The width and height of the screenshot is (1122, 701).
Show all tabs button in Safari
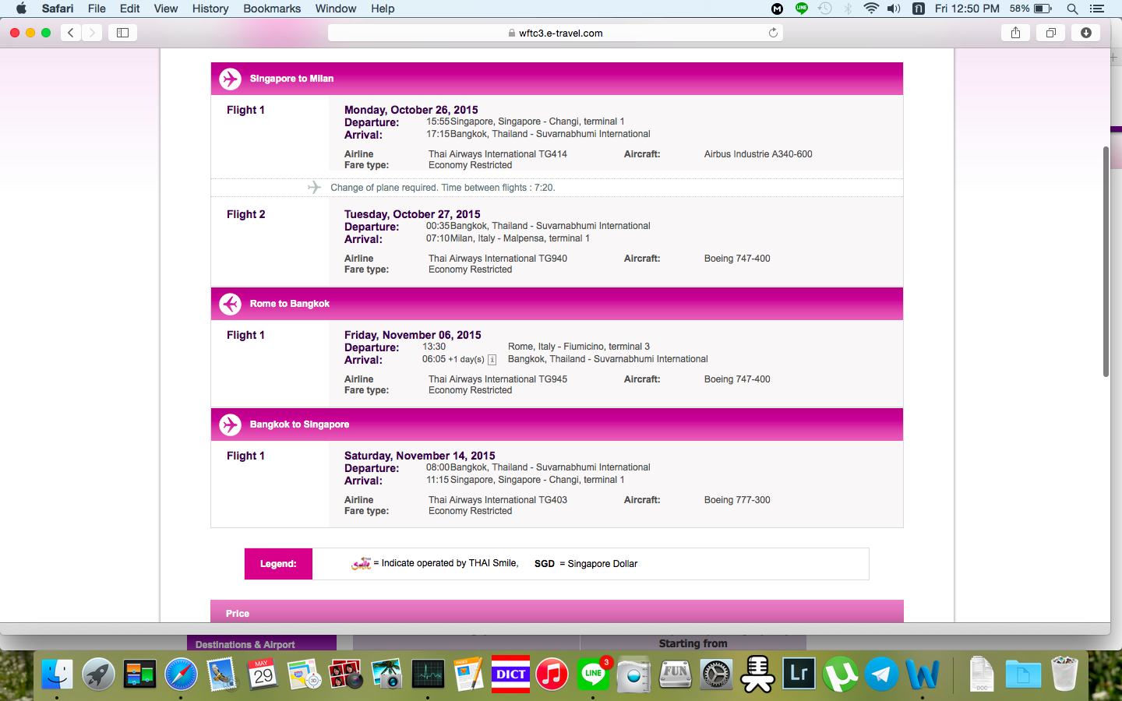(1051, 33)
